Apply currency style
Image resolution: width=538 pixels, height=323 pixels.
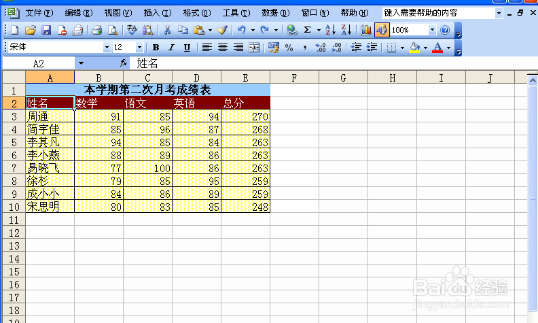click(274, 48)
